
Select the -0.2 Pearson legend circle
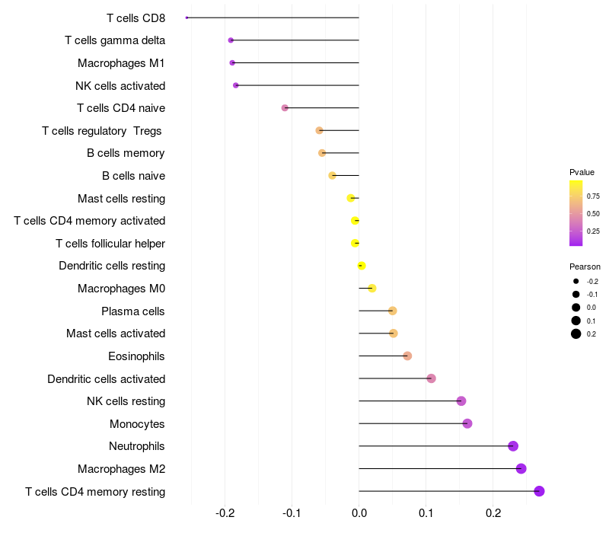[576, 282]
